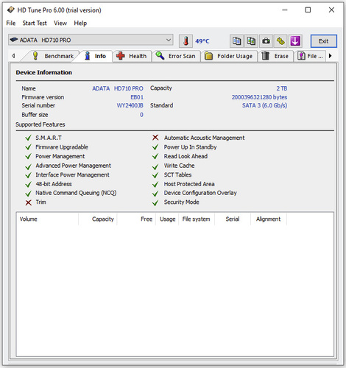Click the green check beside S.M.A.R.T
Viewport: 346px width, 368px height.
28,138
